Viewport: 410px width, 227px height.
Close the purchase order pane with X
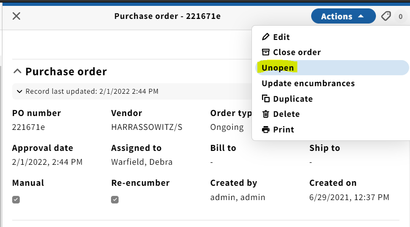coord(16,16)
